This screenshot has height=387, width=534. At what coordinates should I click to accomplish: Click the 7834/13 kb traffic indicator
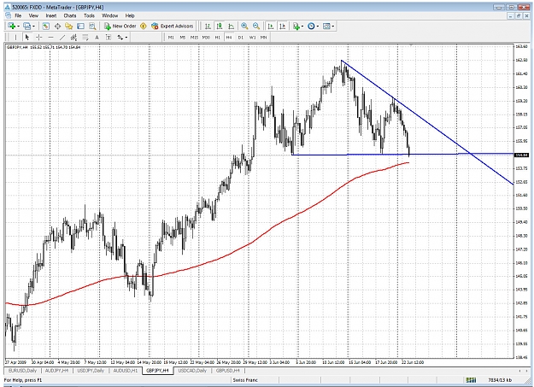(x=500, y=380)
